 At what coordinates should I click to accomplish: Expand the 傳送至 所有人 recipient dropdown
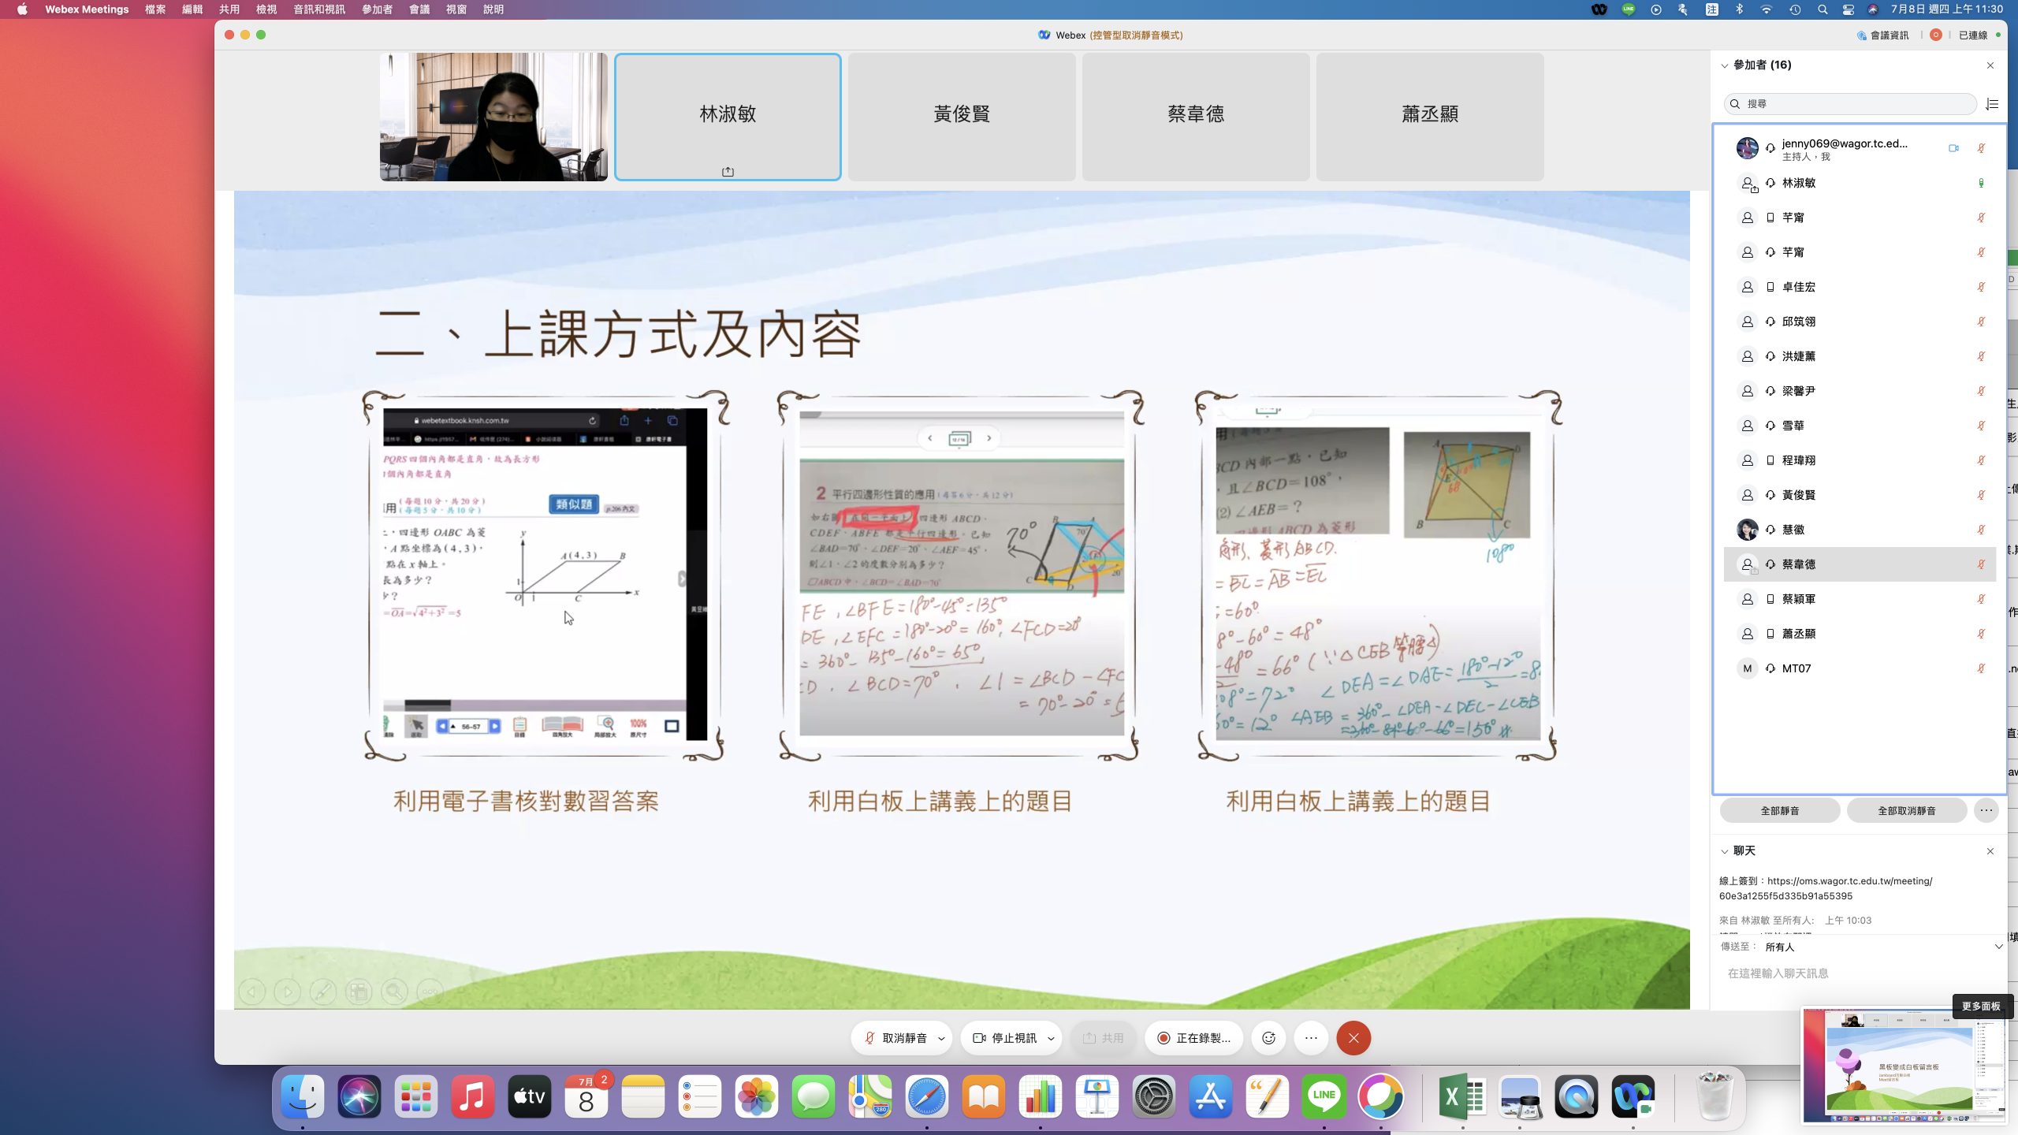(x=1998, y=947)
